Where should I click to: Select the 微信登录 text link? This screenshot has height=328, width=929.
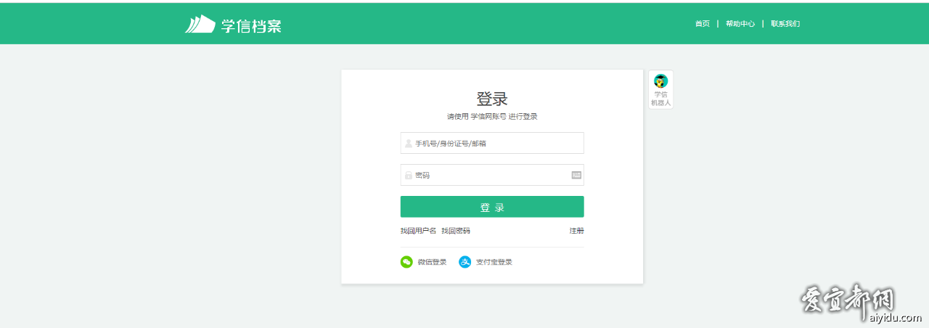coord(432,262)
